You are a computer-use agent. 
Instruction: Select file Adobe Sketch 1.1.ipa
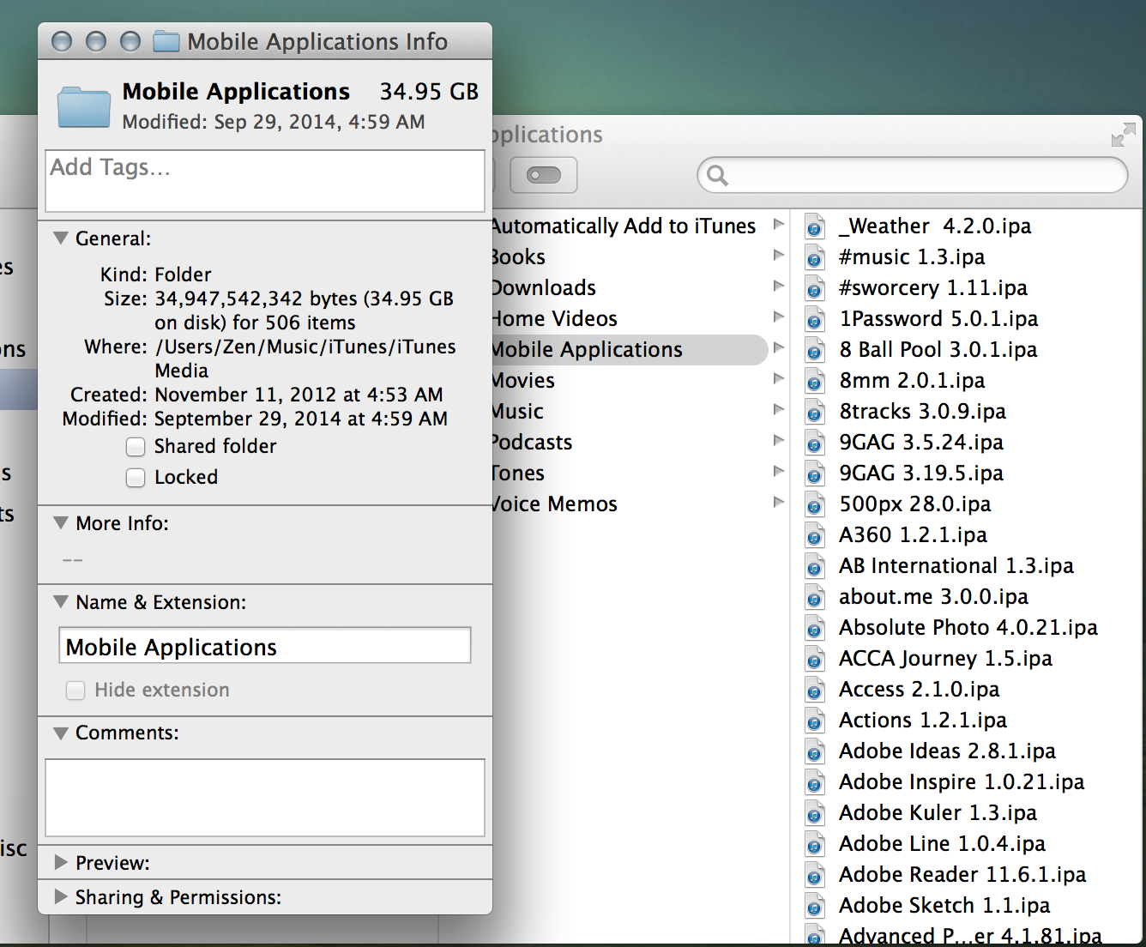coord(944,906)
